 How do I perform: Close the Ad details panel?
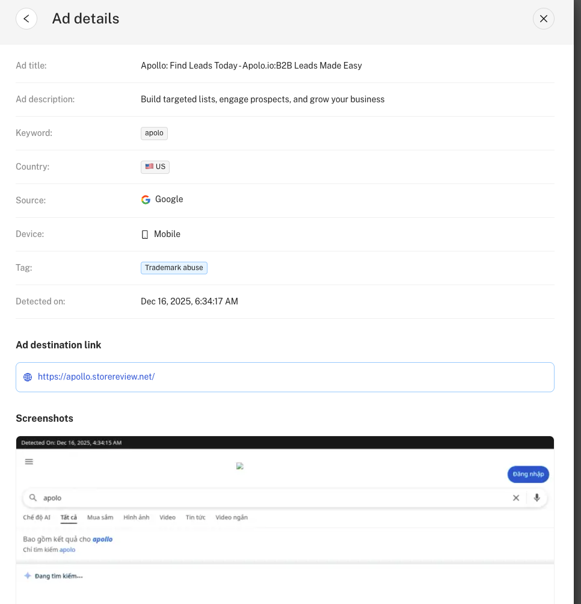543,19
